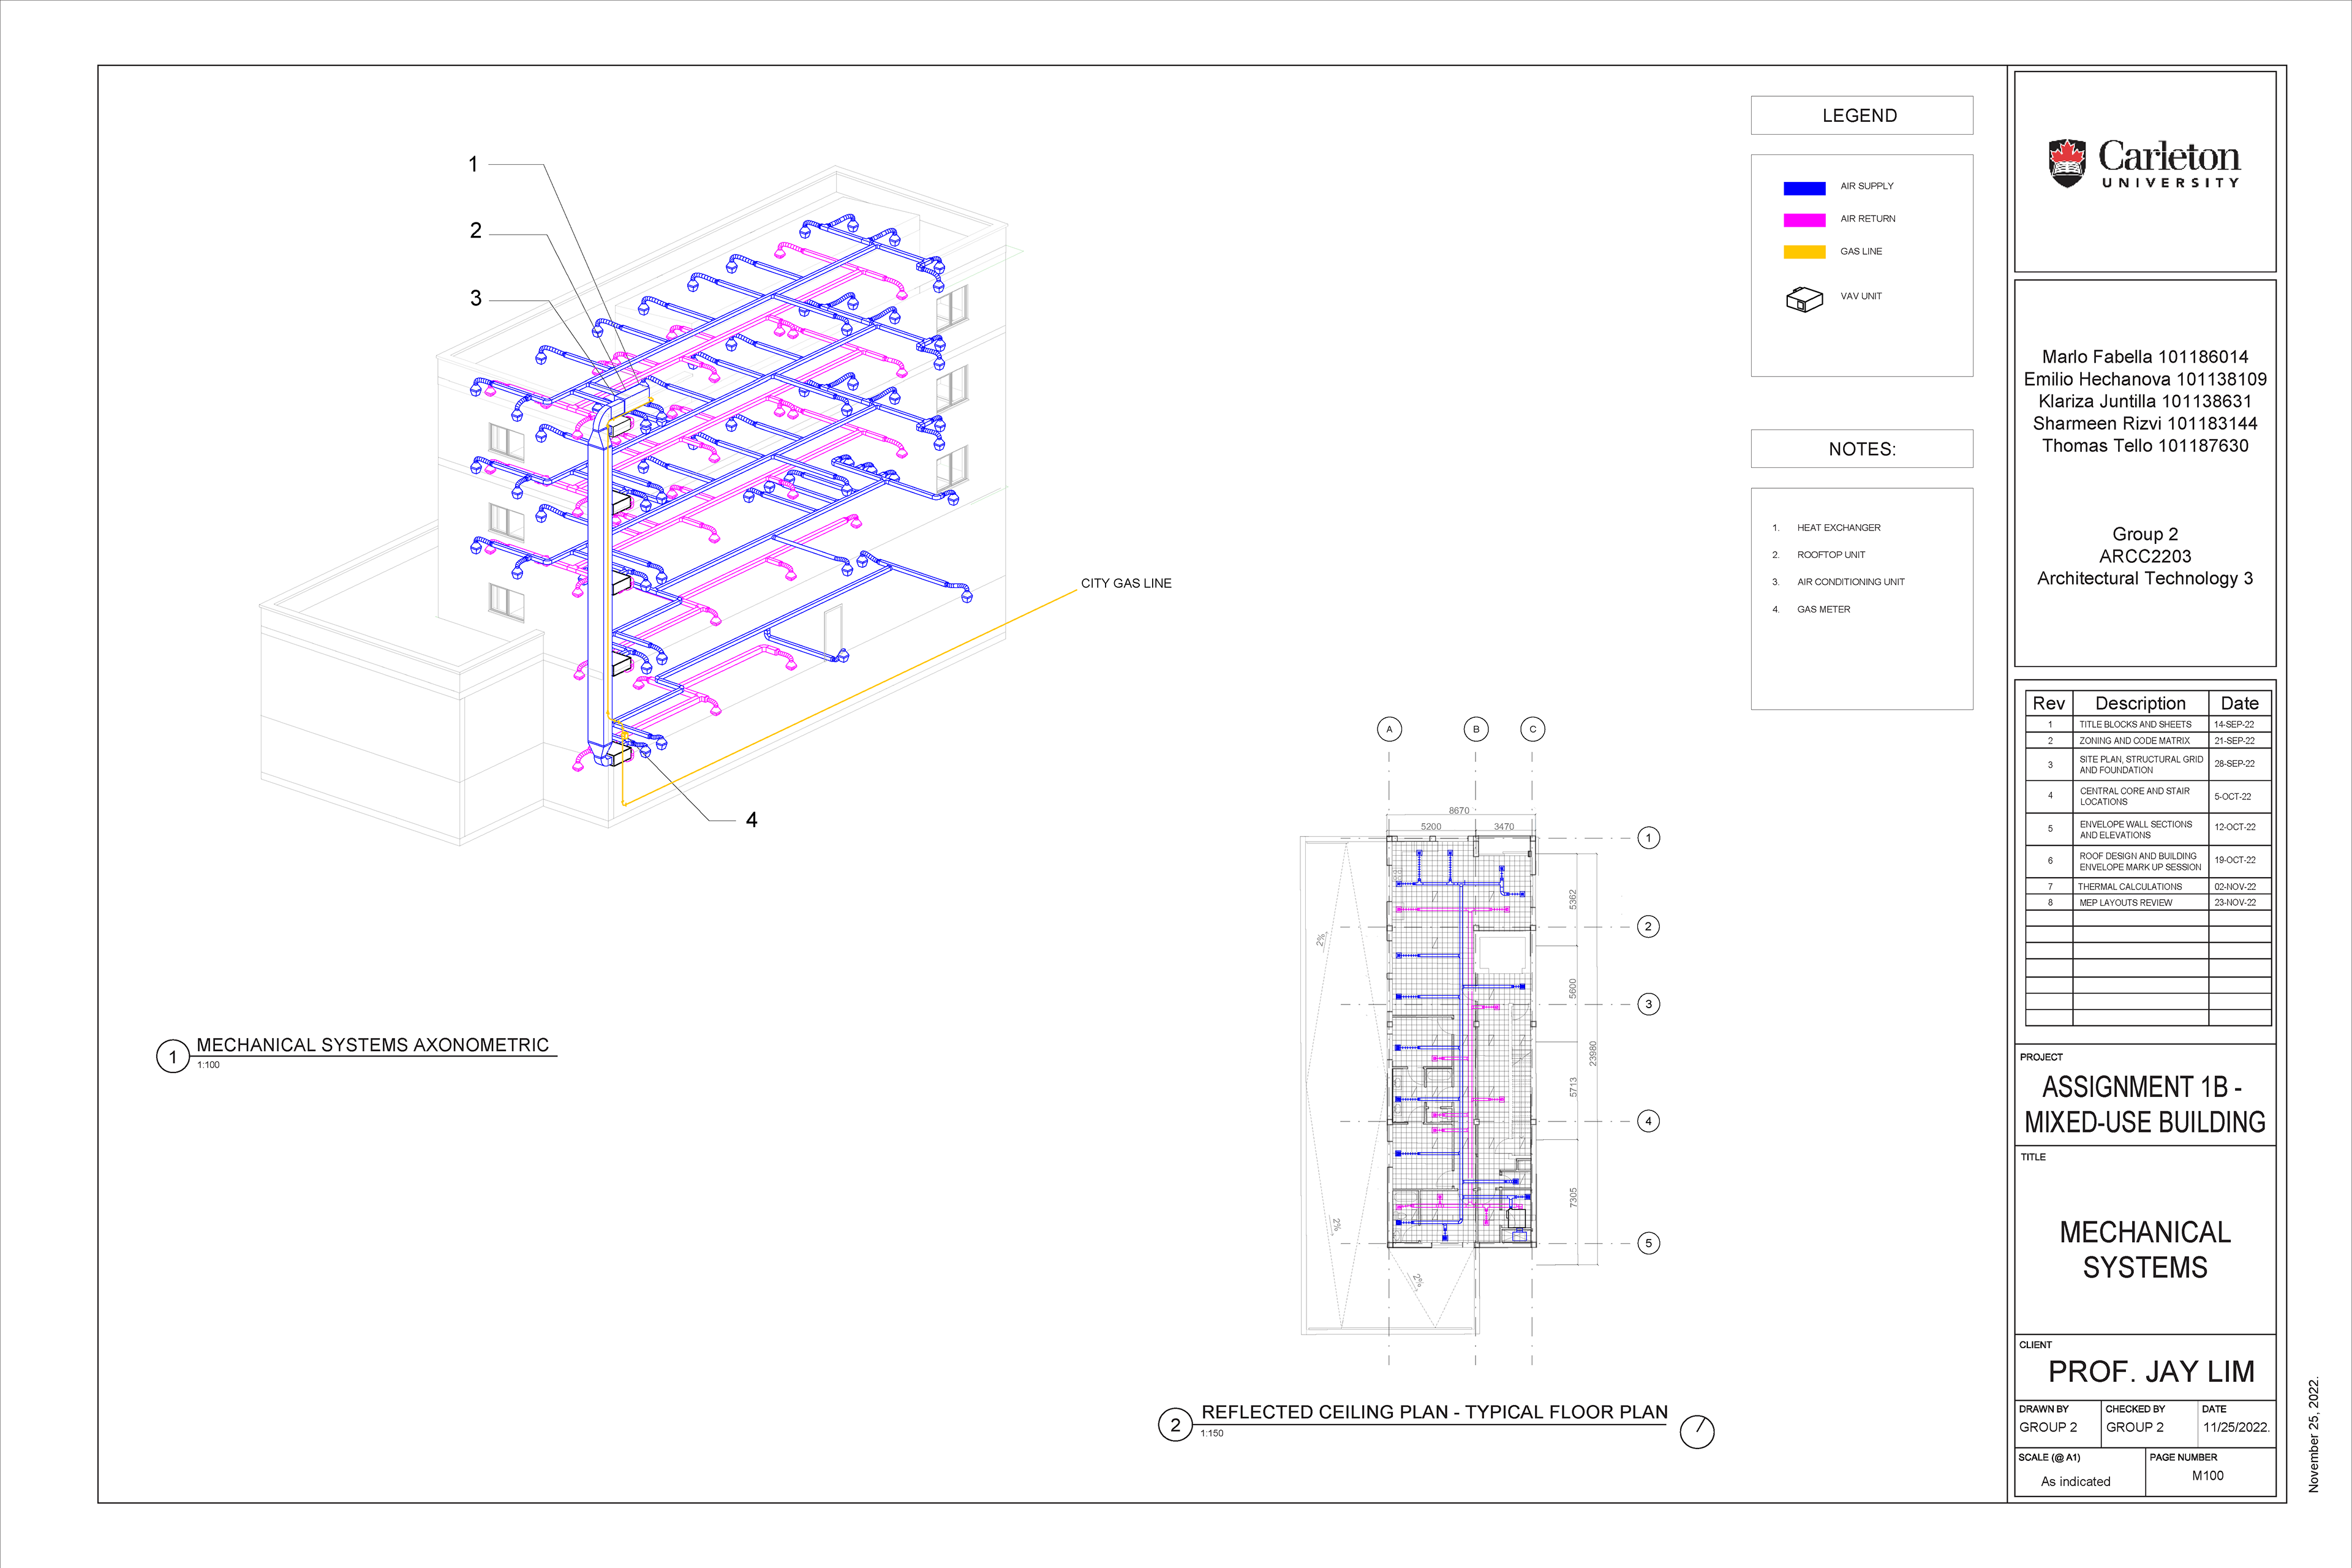Click the MEP Layouts Review revision row
The width and height of the screenshot is (2352, 1568).
pos(2125,903)
